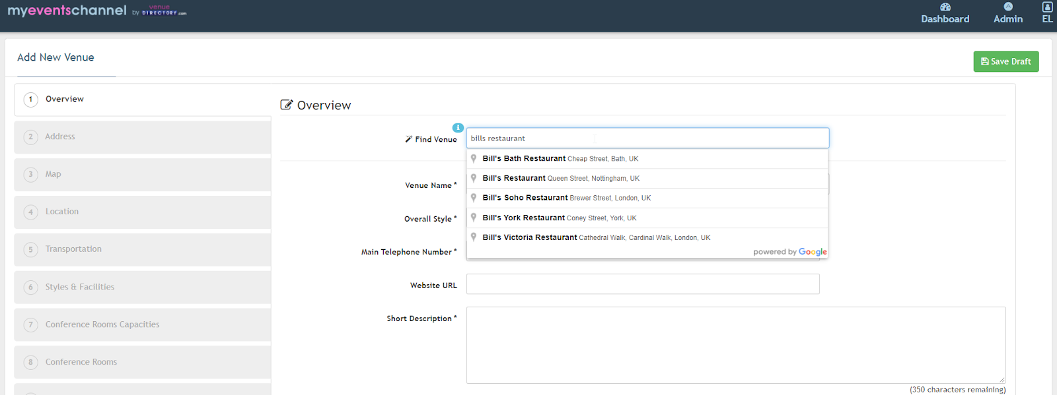The height and width of the screenshot is (395, 1057).
Task: Click the edit icon next to Overview heading
Action: (287, 105)
